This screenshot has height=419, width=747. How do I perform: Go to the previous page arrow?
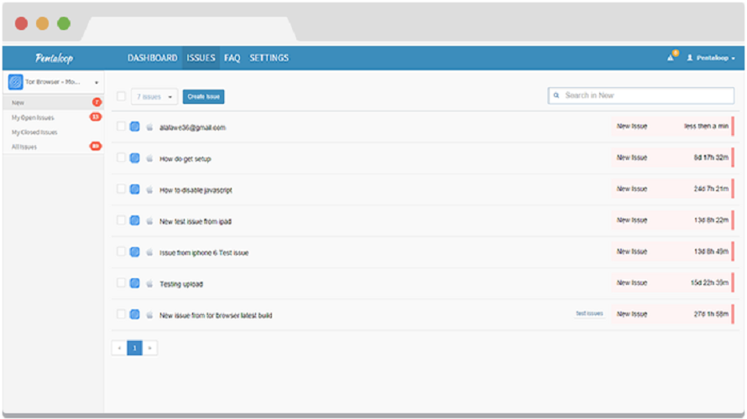coord(119,348)
